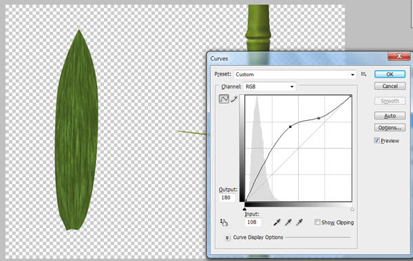This screenshot has height=261, width=413.
Task: Click the black point input slider
Action: coord(244,209)
